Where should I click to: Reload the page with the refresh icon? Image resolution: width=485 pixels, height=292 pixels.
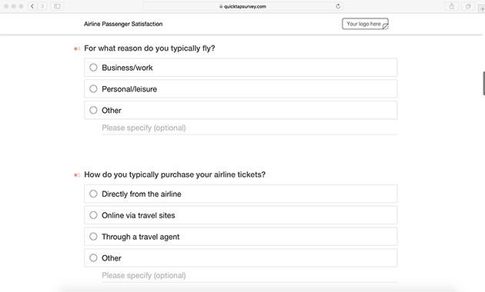click(338, 6)
